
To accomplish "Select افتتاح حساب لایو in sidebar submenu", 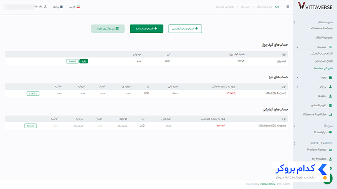I will click(324, 61).
